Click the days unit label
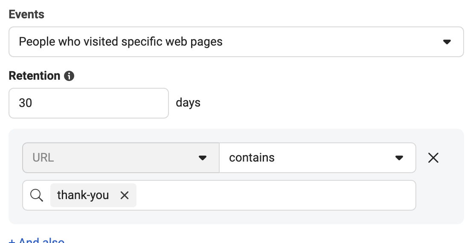The height and width of the screenshot is (243, 476). (x=188, y=103)
